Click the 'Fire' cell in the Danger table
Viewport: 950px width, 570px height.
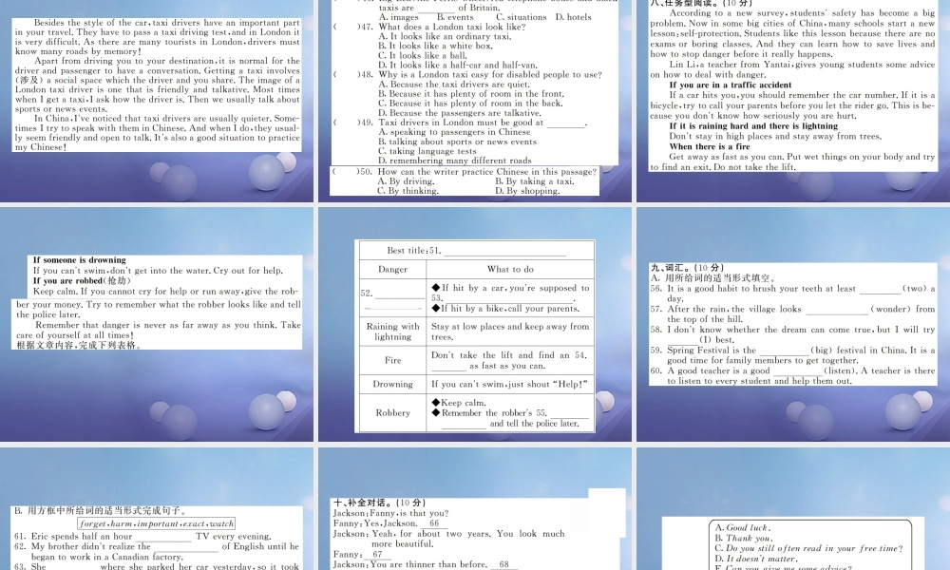pyautogui.click(x=392, y=361)
